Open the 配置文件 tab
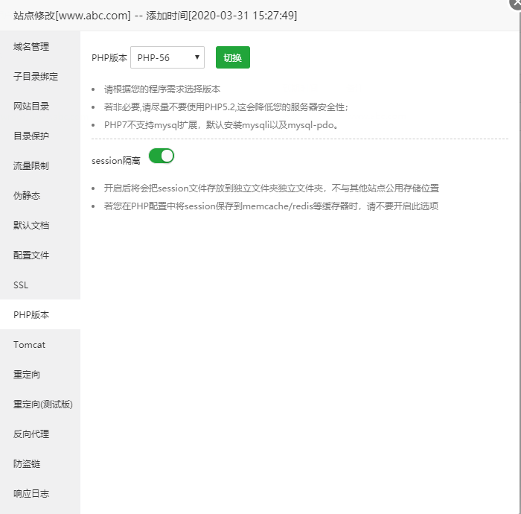 (40, 256)
